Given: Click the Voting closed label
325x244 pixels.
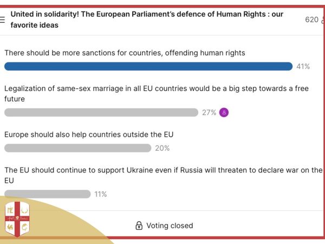Looking at the screenshot, I should (169, 226).
